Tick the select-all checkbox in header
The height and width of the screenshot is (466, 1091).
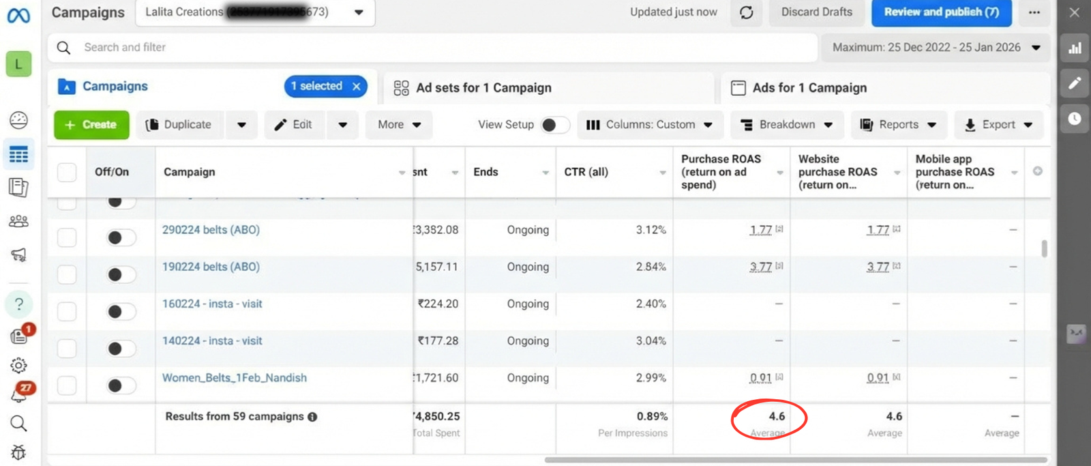click(67, 172)
